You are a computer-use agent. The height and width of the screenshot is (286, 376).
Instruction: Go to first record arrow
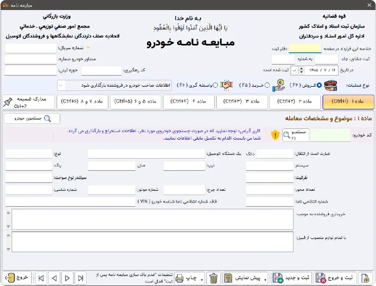coord(41,278)
